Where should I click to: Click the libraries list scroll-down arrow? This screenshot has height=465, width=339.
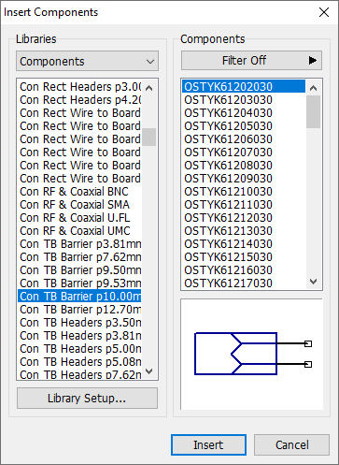[x=149, y=371]
